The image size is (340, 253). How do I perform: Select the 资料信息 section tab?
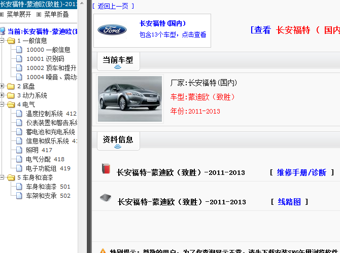point(118,141)
